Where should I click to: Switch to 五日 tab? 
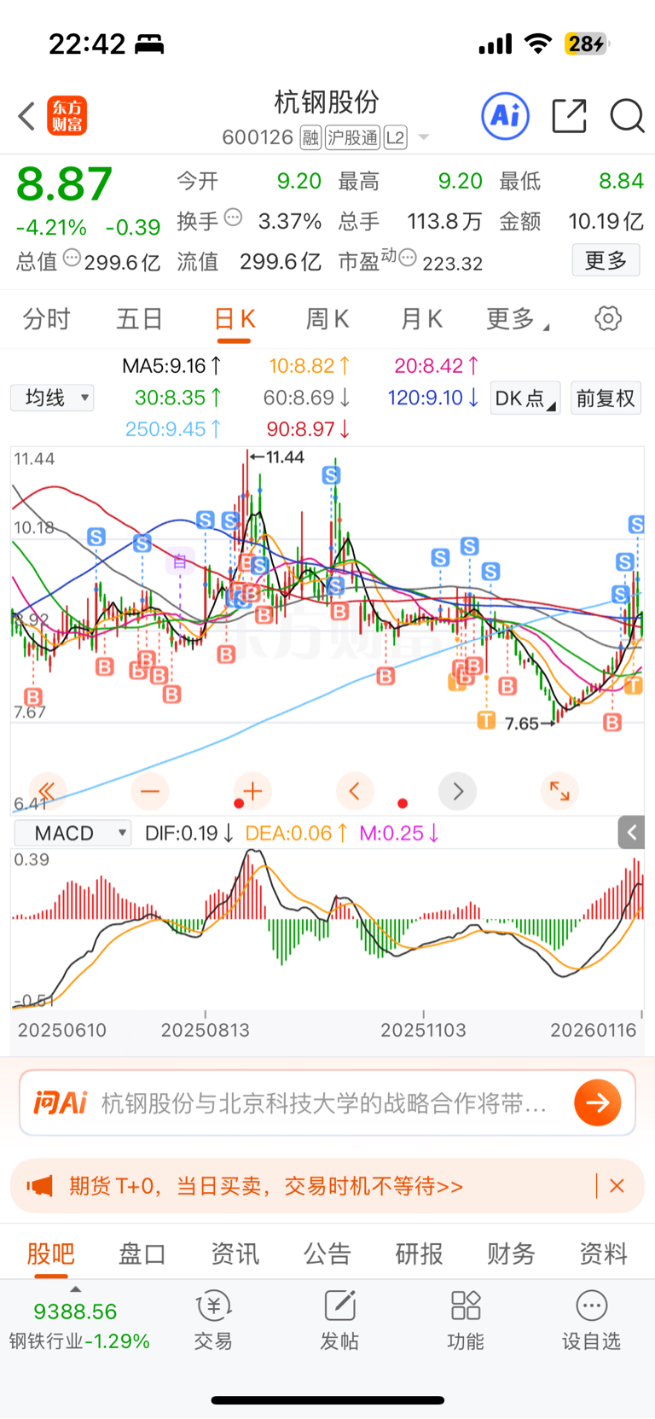pos(140,319)
